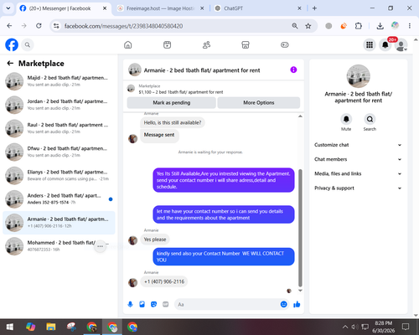Viewport: 419px width, 335px height.
Task: Click chat scroll up arrow
Action: [x=300, y=116]
